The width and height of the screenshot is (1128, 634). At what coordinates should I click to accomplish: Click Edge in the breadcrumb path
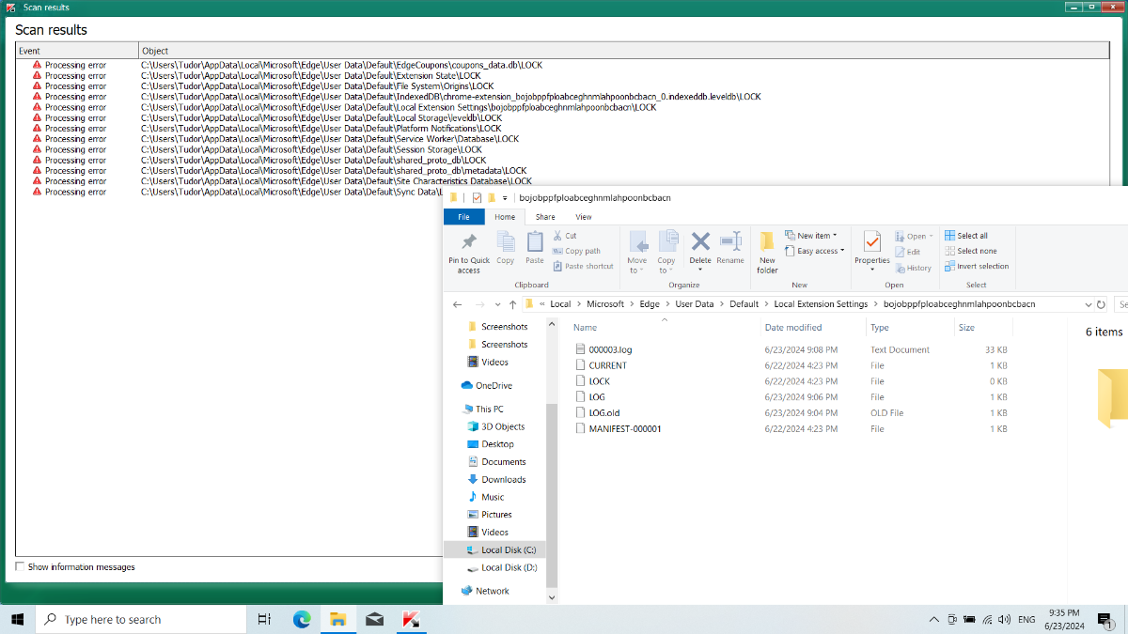pos(650,304)
